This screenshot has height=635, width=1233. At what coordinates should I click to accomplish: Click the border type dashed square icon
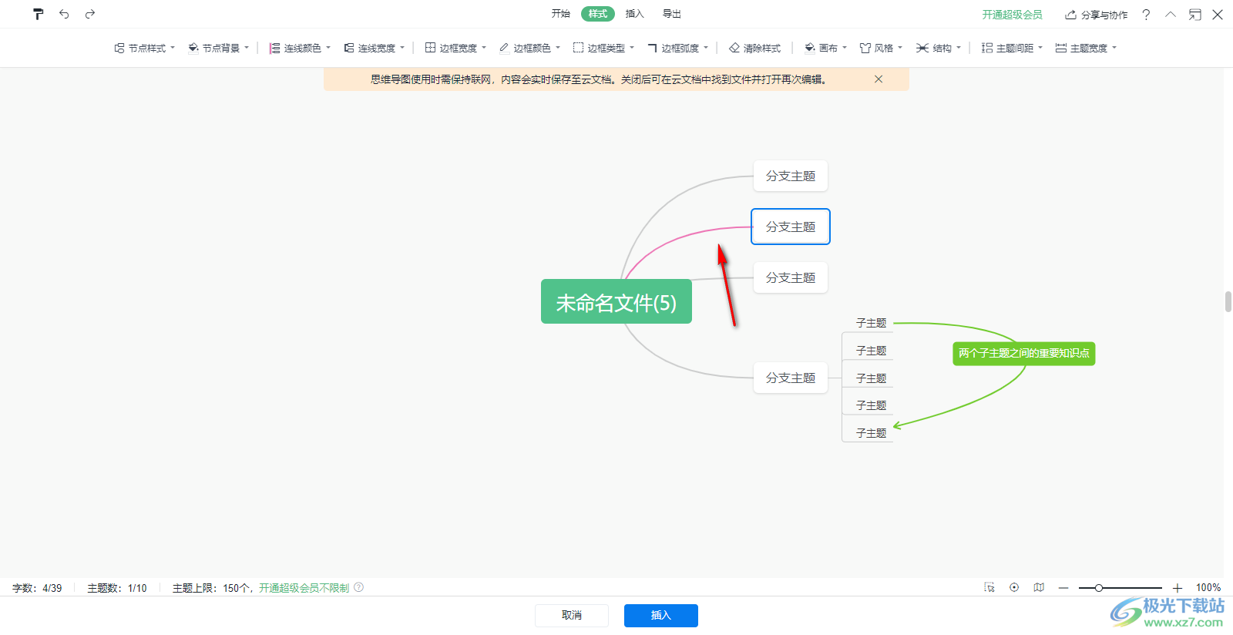click(579, 48)
